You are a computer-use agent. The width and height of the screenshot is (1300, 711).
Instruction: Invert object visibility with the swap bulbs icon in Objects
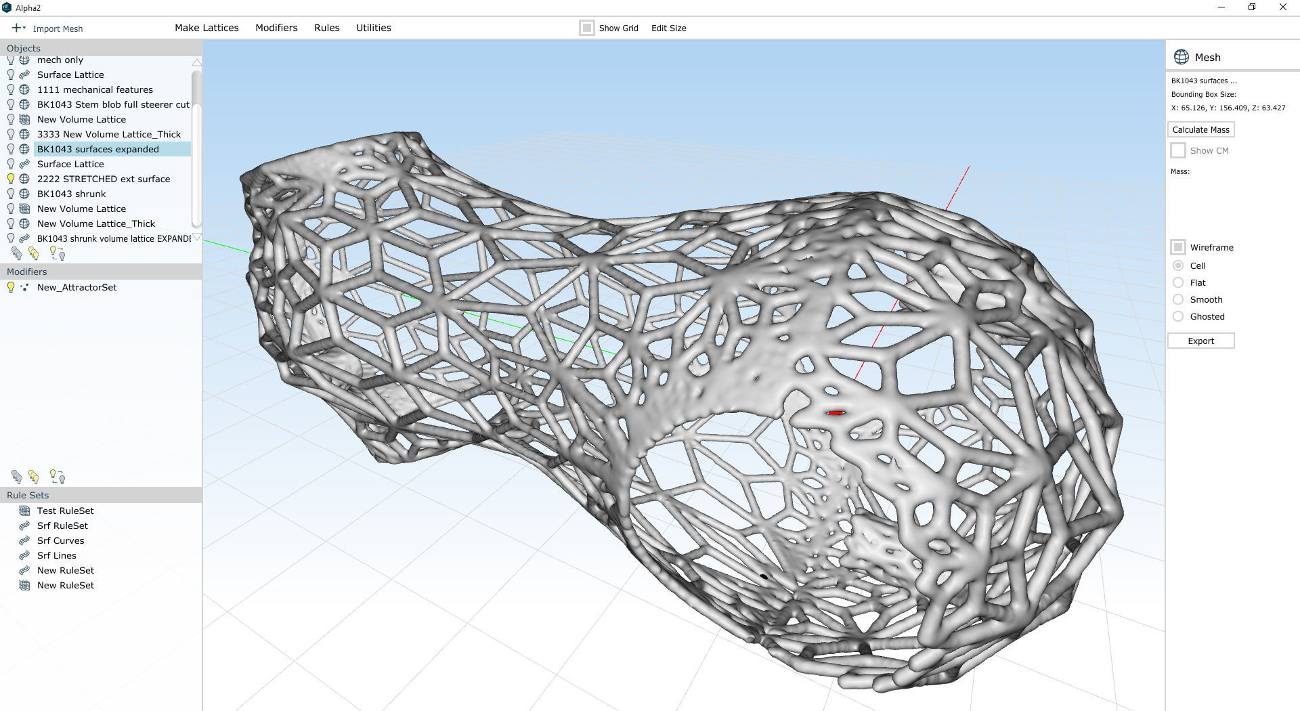[58, 253]
